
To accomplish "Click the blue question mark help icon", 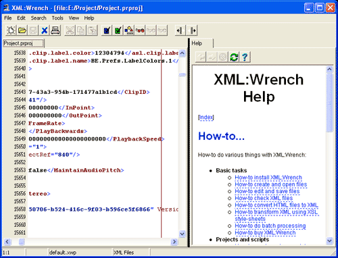I will tap(245, 57).
